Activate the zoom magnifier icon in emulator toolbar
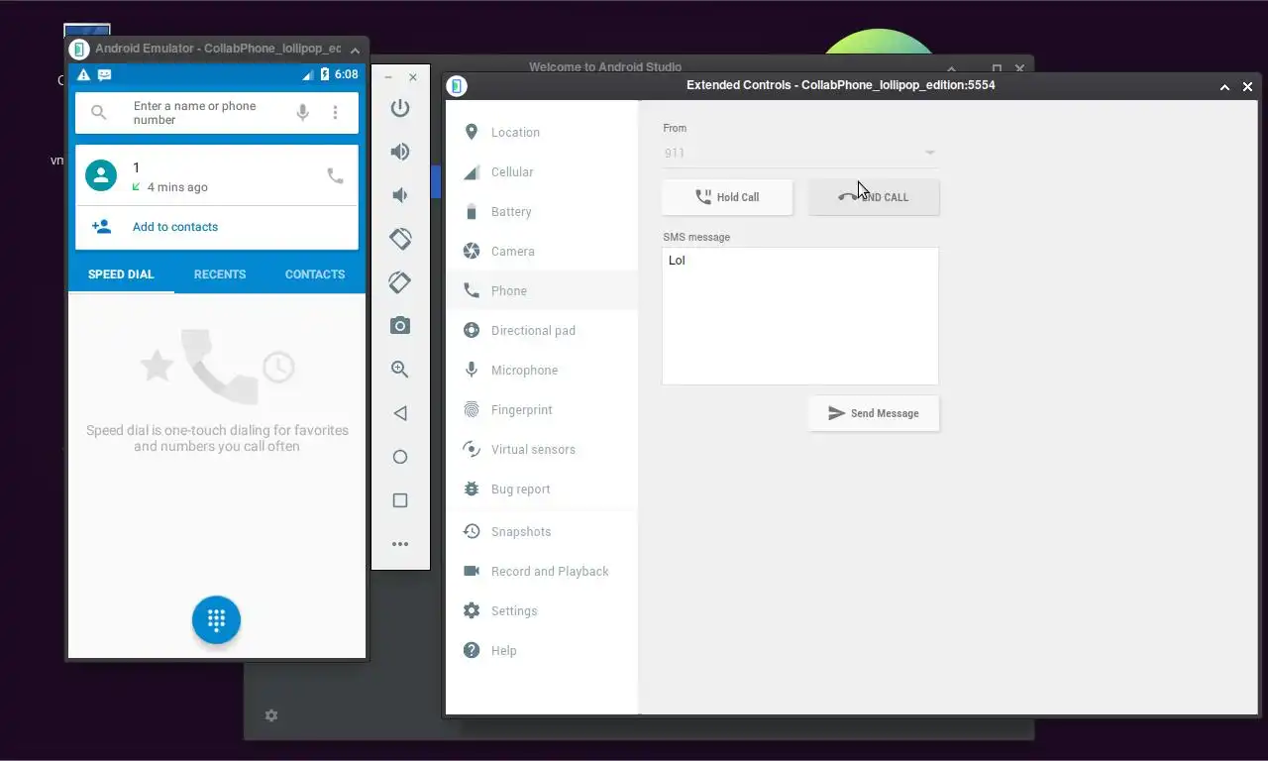1268x761 pixels. 400,370
